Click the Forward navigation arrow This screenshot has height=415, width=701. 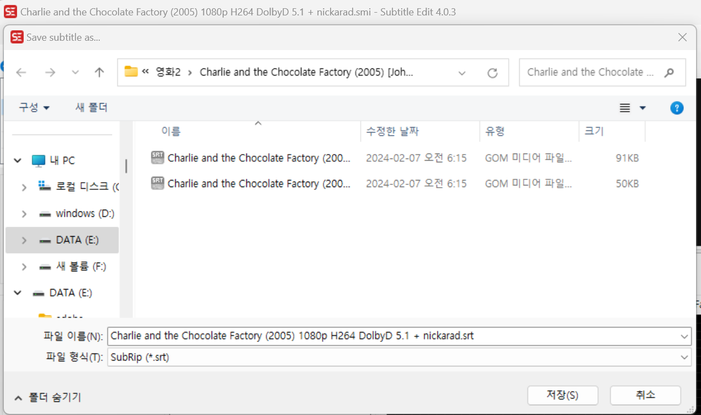(50, 73)
